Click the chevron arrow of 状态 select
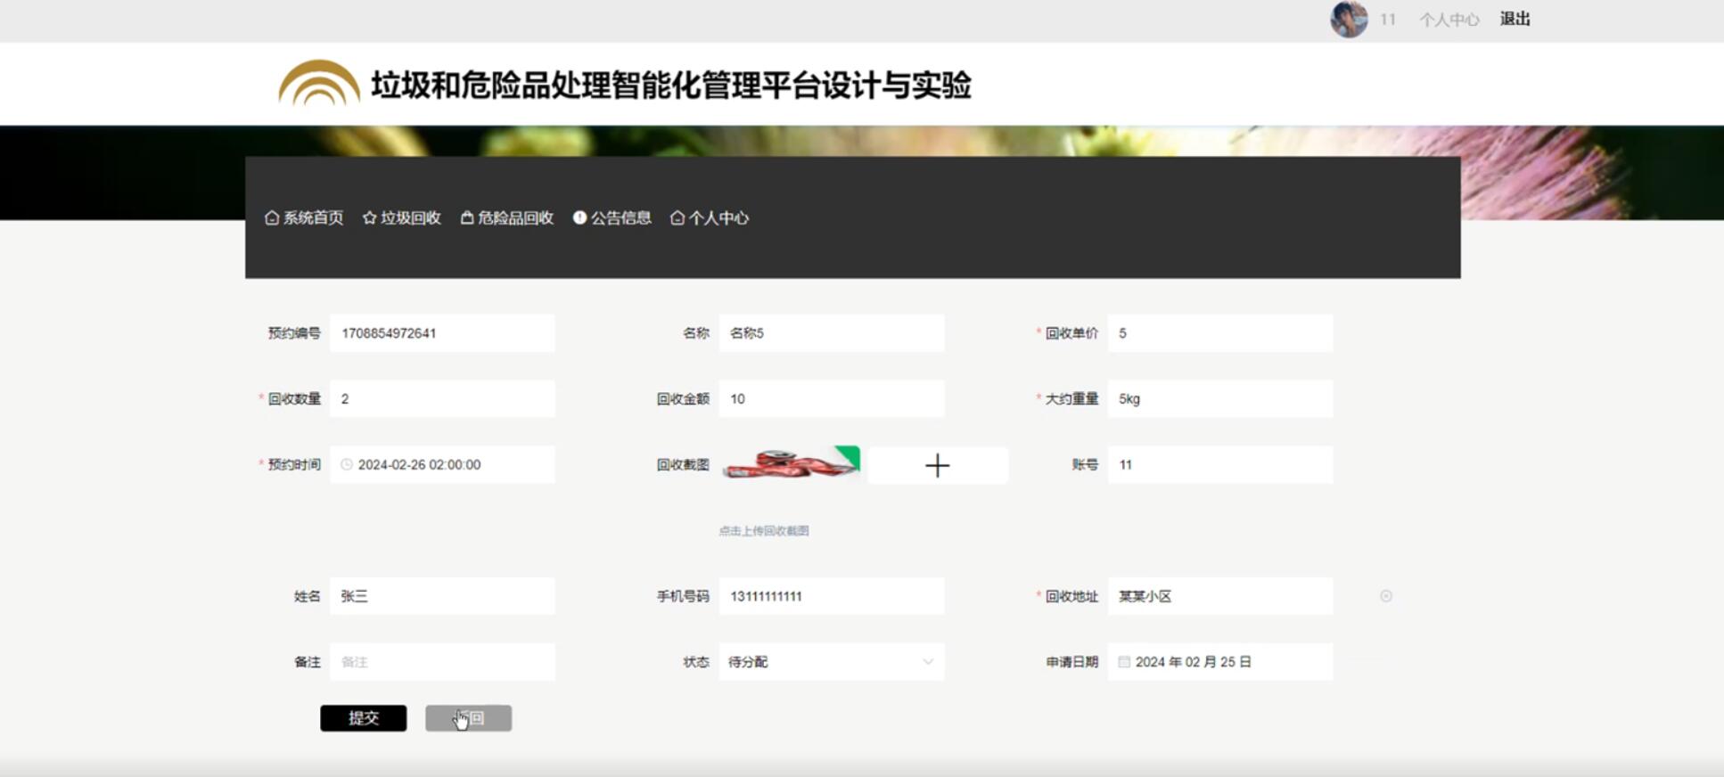 (928, 662)
